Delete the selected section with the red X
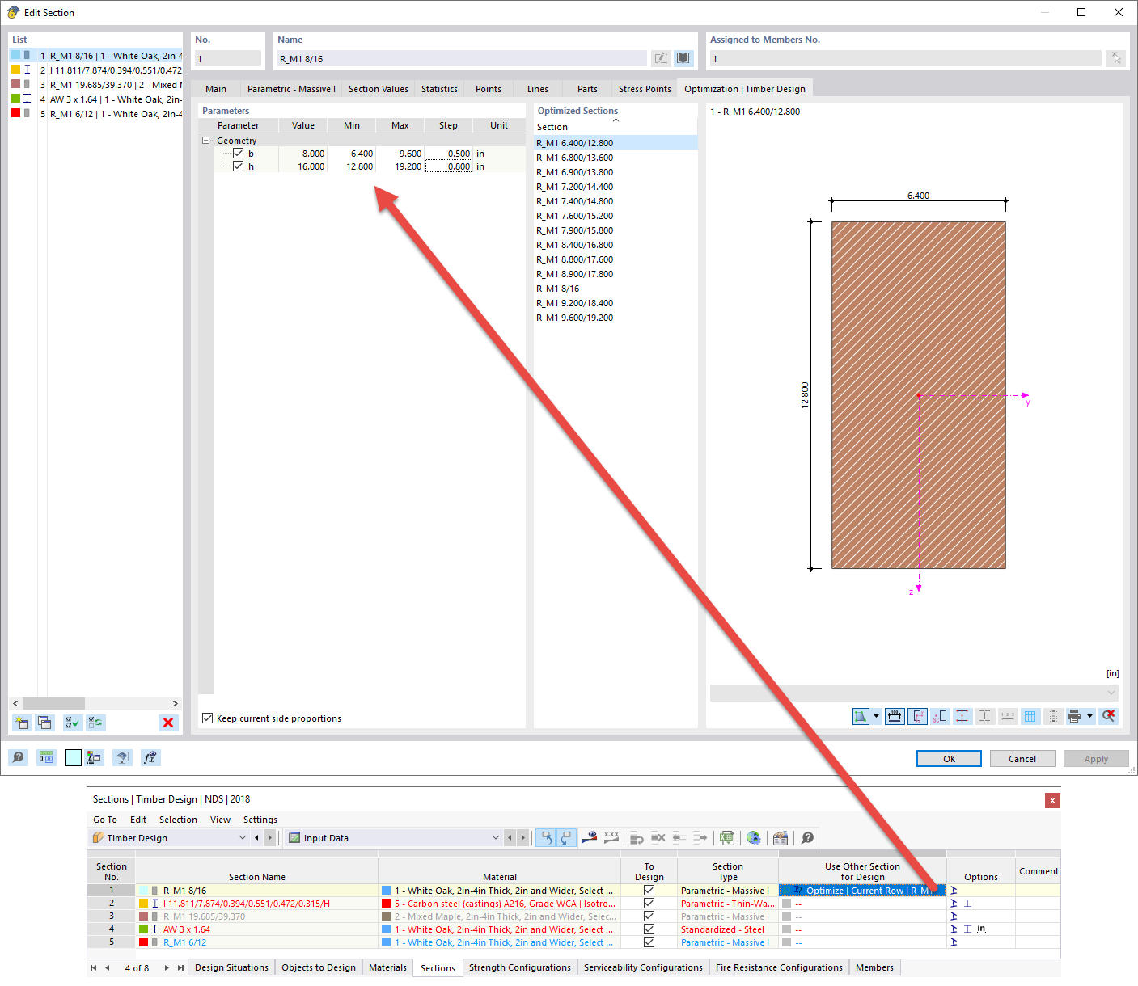The width and height of the screenshot is (1138, 986). (168, 723)
